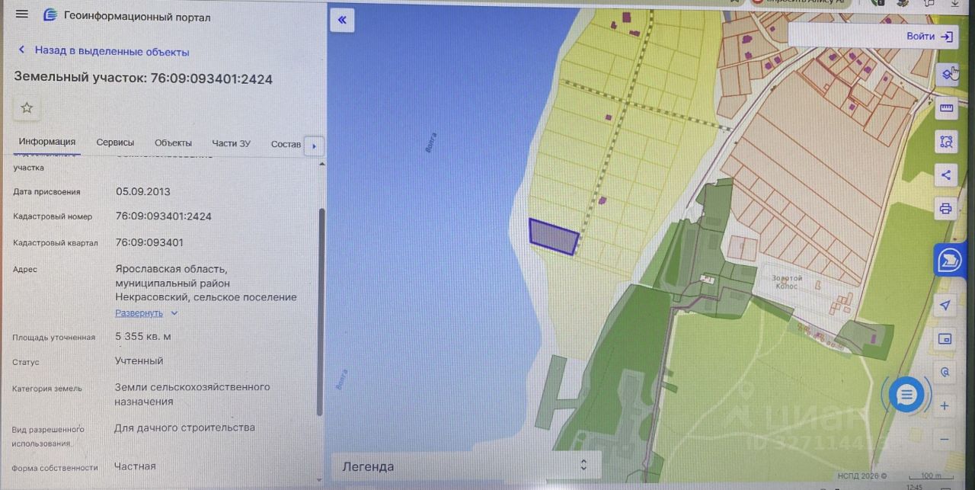975x490 pixels.
Task: Expand the Легенда legend dropdown
Action: pos(465,466)
